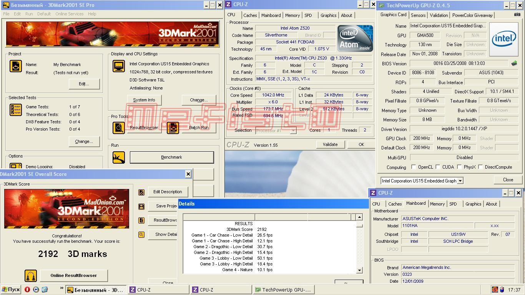Click the Details list scroll-down arrow
This screenshot has width=525, height=295.
(359, 270)
